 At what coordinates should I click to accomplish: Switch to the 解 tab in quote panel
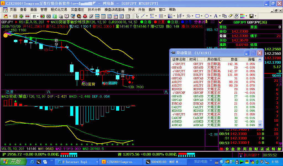point(279,149)
